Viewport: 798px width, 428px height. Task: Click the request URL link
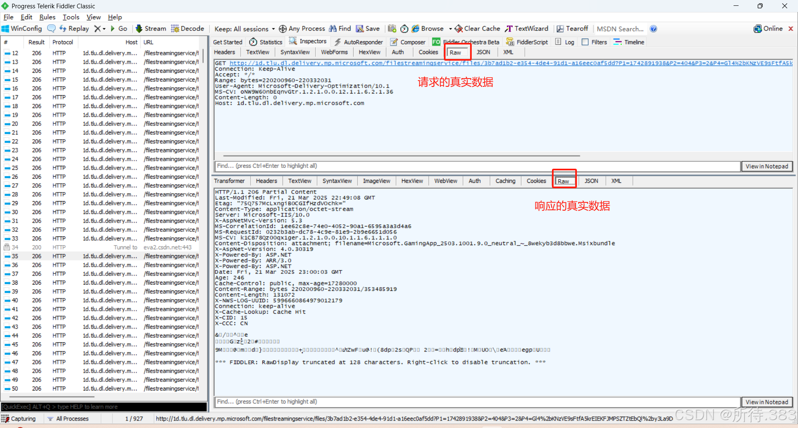point(511,63)
